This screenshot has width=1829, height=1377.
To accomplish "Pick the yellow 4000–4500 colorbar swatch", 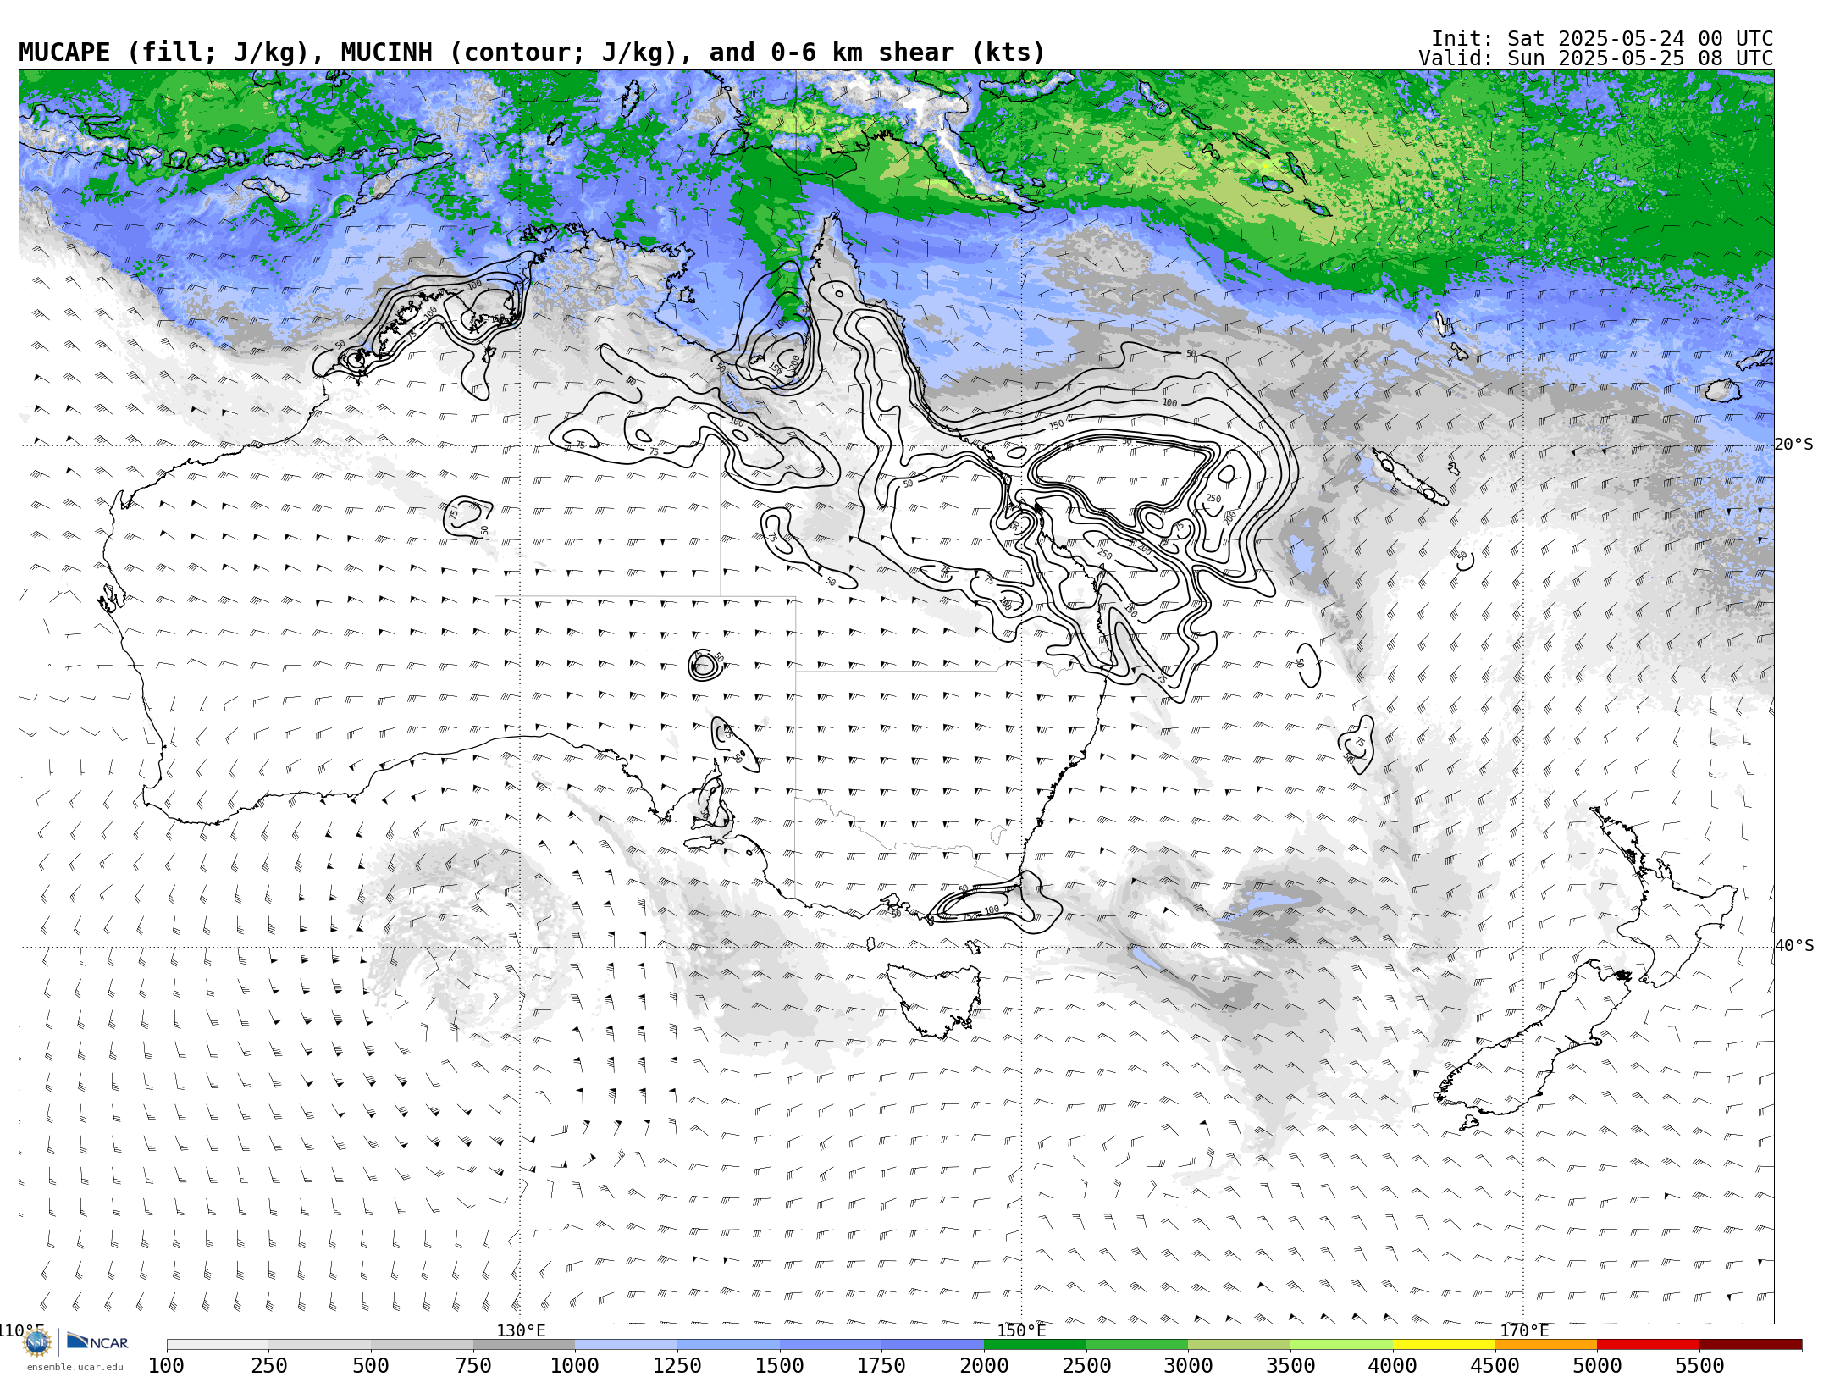I will pos(1444,1345).
